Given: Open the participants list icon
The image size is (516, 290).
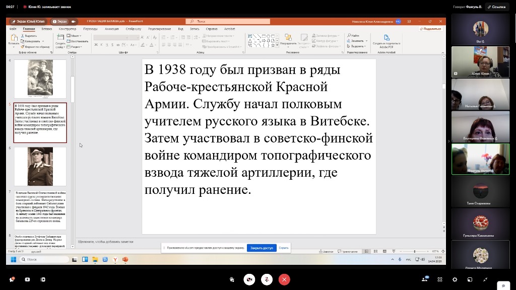Looking at the screenshot, I should [x=425, y=279].
